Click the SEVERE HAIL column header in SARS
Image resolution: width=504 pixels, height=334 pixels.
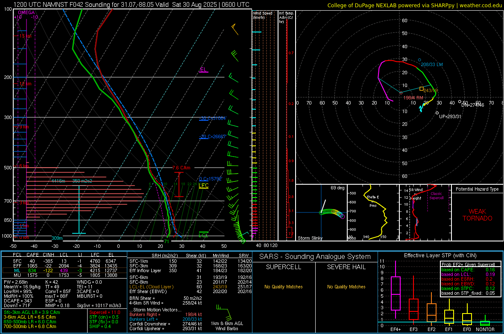(346, 267)
